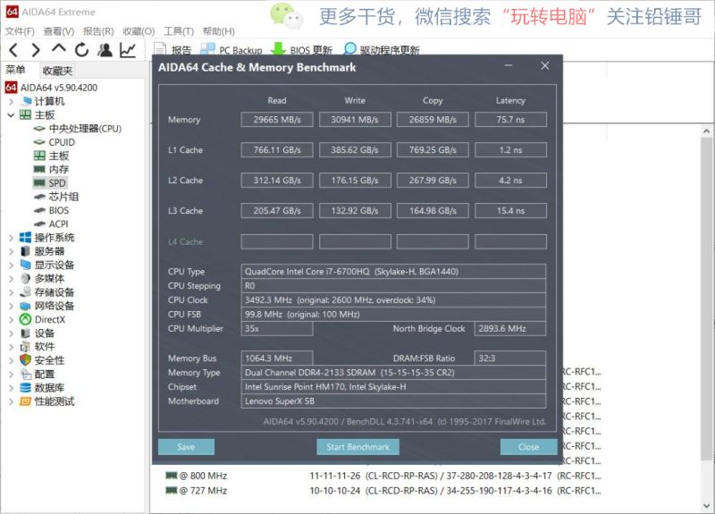Click the Close button in benchmark dialog
This screenshot has width=715, height=514.
(528, 447)
